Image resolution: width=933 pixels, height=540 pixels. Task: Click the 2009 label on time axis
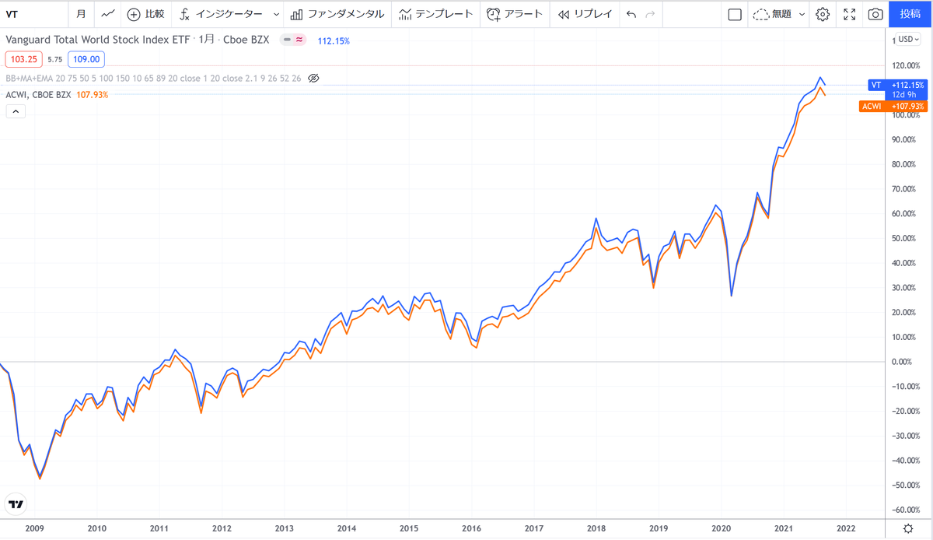click(x=33, y=528)
